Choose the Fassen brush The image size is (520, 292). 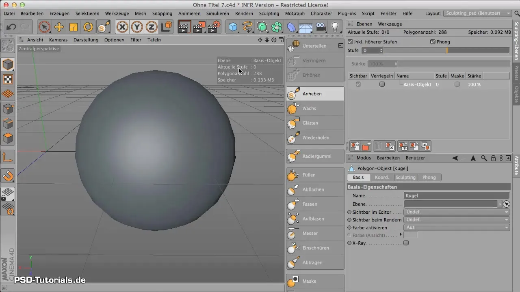(x=315, y=204)
